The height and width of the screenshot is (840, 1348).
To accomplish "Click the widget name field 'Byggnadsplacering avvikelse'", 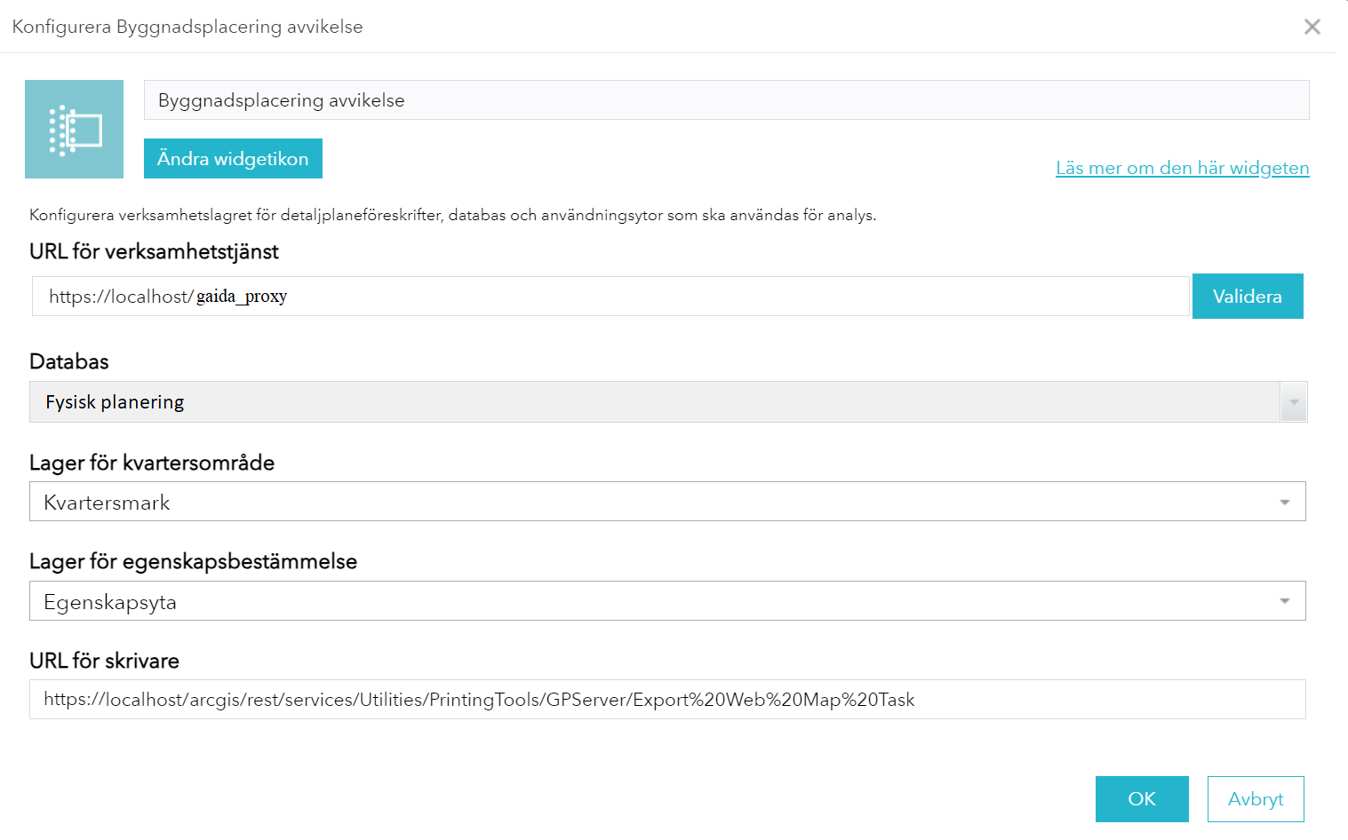I will coord(726,100).
